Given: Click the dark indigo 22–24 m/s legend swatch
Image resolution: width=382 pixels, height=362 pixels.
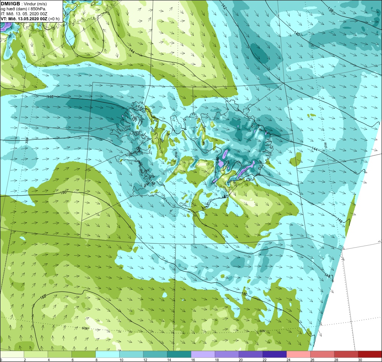Looking at the screenshot, I should [275, 354].
